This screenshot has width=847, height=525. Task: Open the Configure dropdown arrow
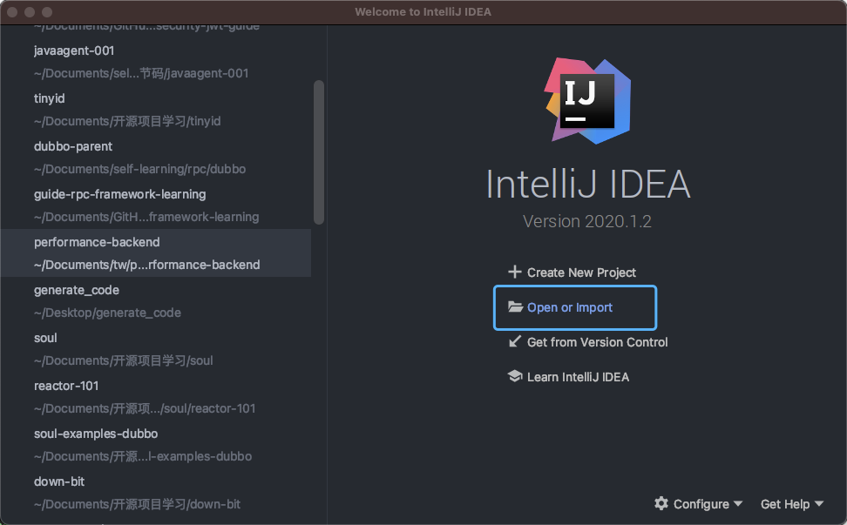pyautogui.click(x=738, y=503)
